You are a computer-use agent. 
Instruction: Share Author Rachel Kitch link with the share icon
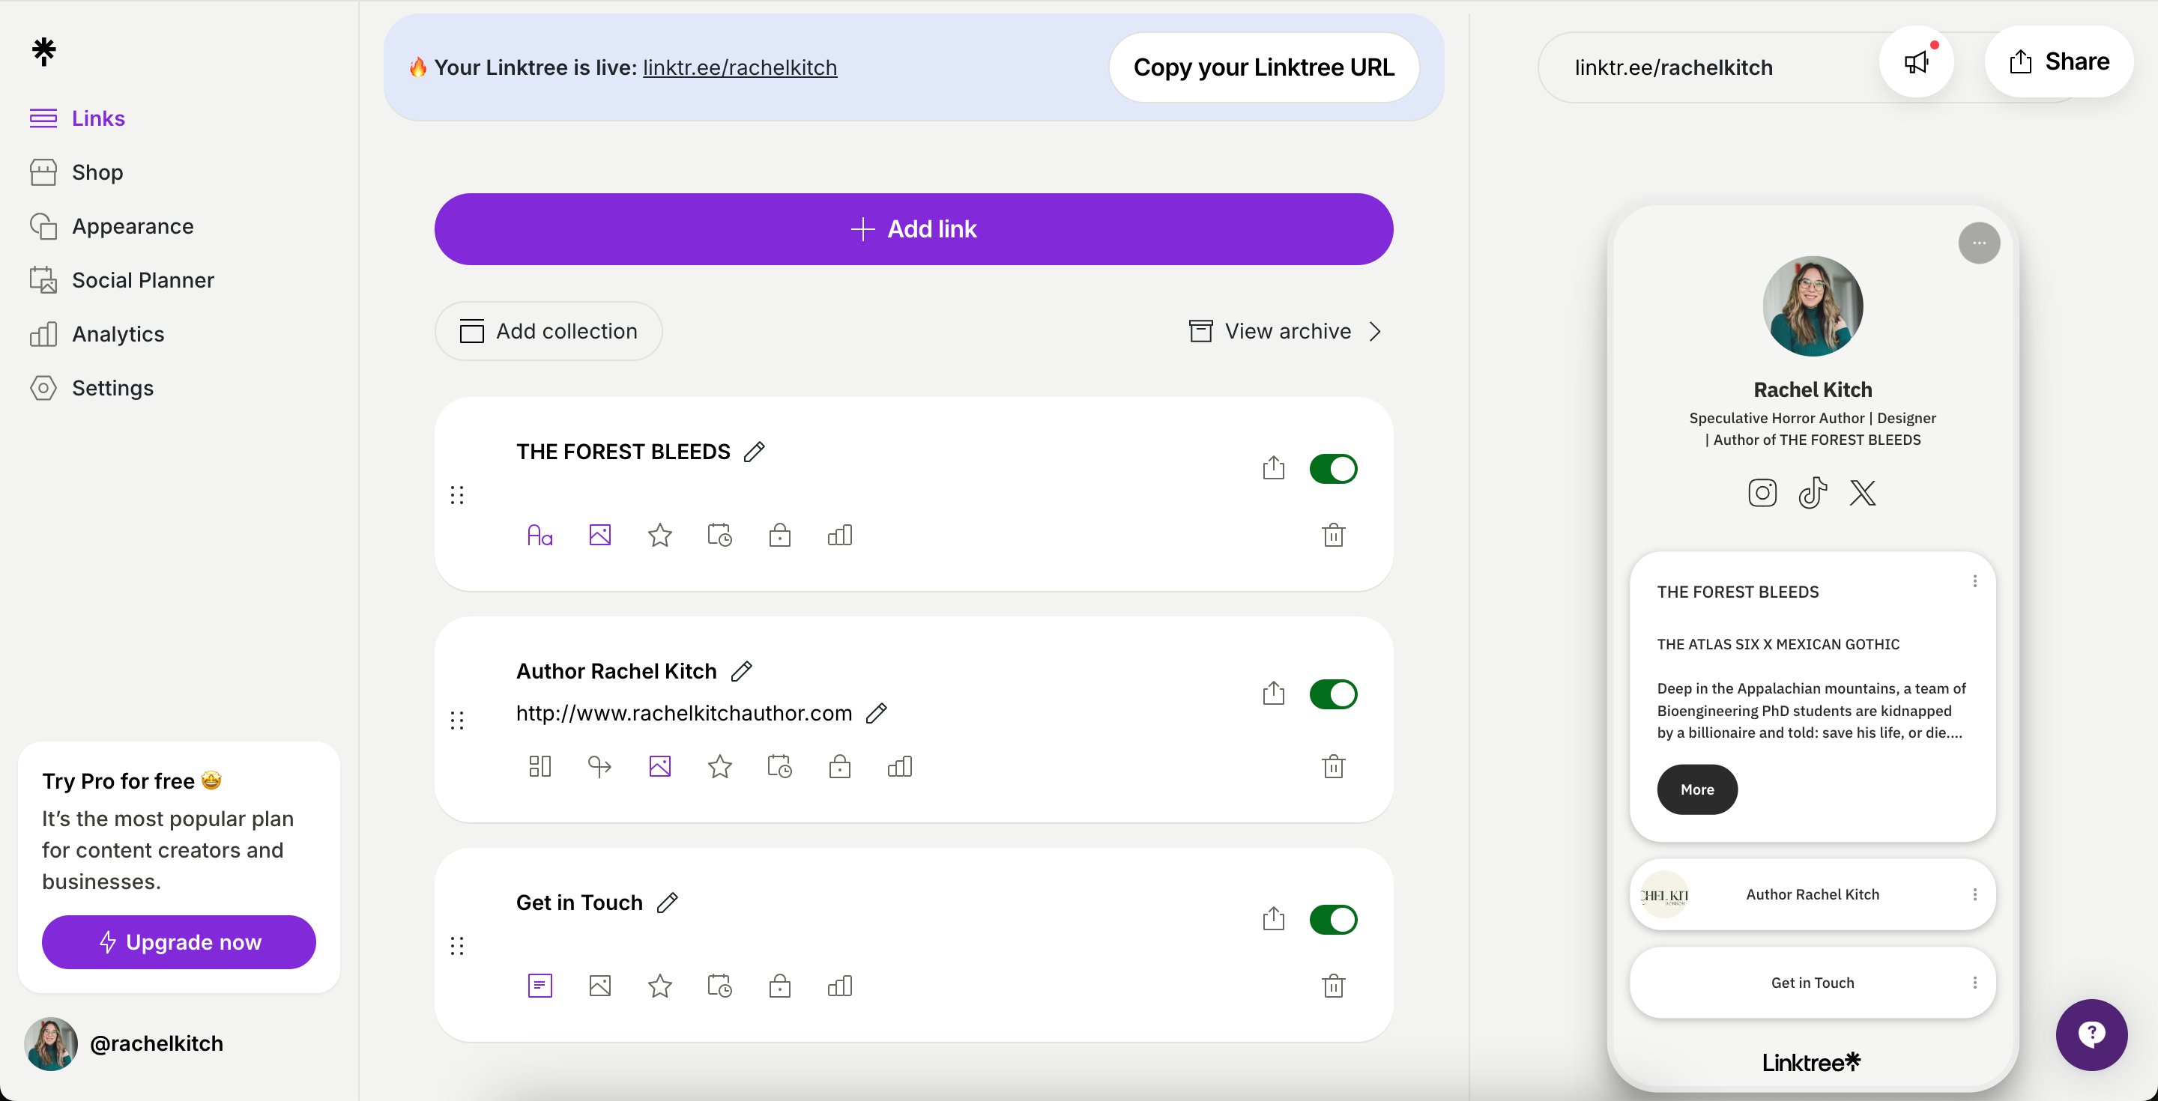point(1273,692)
